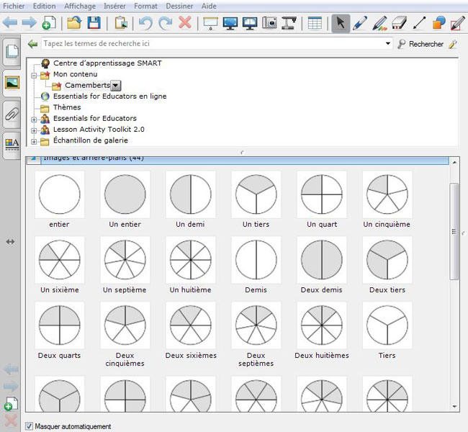Toggle the Masquer automatiquement checkbox
Viewport: 468px width, 432px height.
[x=30, y=426]
